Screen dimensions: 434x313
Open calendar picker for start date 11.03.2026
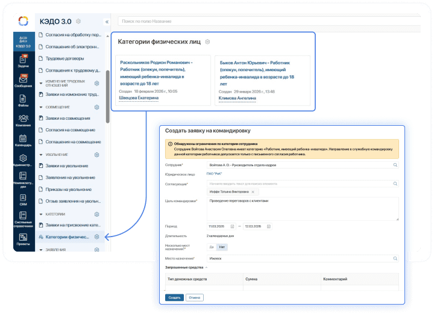233,226
